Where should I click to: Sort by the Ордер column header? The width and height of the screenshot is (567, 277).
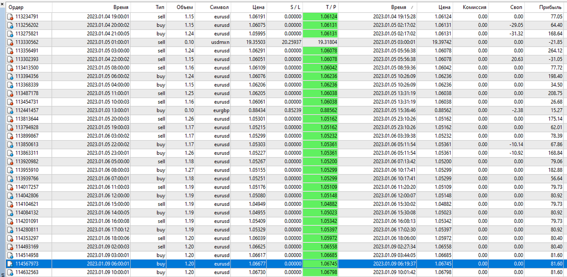pyautogui.click(x=29, y=7)
